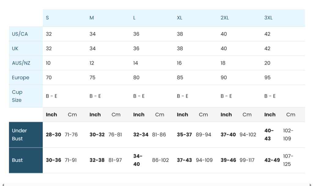Click the dark Under Bust row header
This screenshot has width=313, height=186.
(x=20, y=135)
